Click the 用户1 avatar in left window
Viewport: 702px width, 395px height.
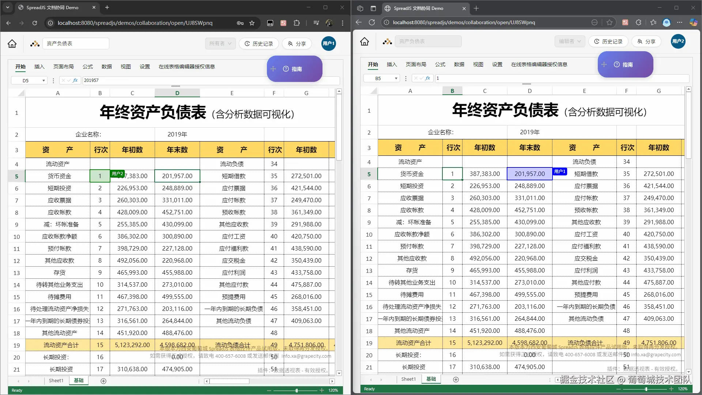329,43
